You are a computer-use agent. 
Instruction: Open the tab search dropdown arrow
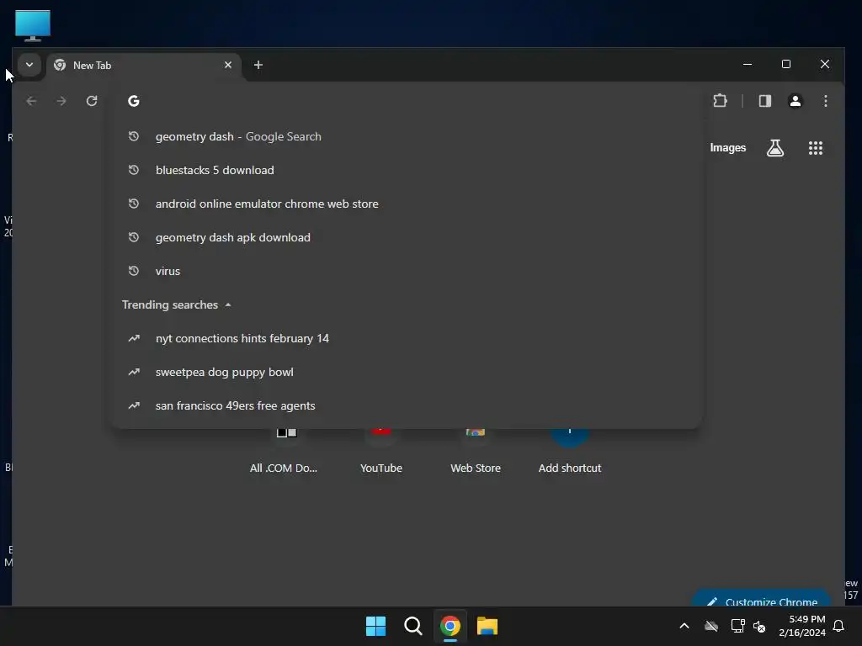point(29,65)
